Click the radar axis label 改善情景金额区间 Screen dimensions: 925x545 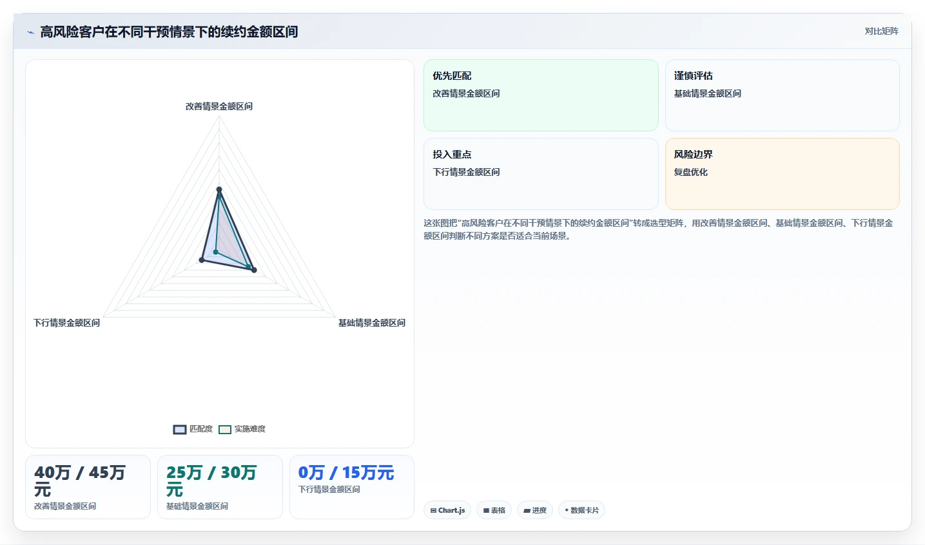[x=219, y=106]
